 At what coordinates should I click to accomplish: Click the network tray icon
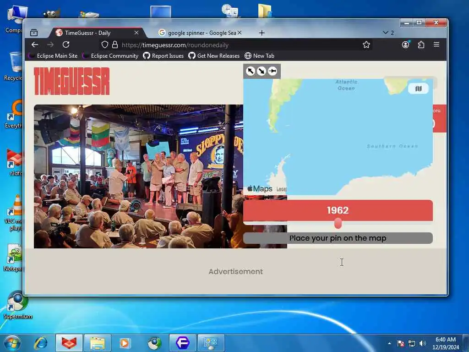412,344
